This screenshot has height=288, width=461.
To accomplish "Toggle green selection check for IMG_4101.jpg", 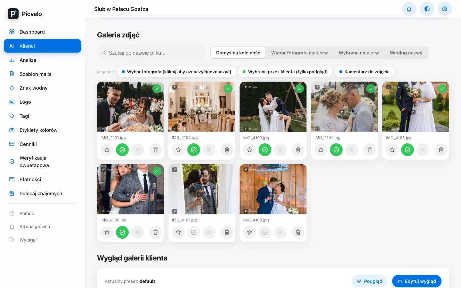I will tap(122, 150).
